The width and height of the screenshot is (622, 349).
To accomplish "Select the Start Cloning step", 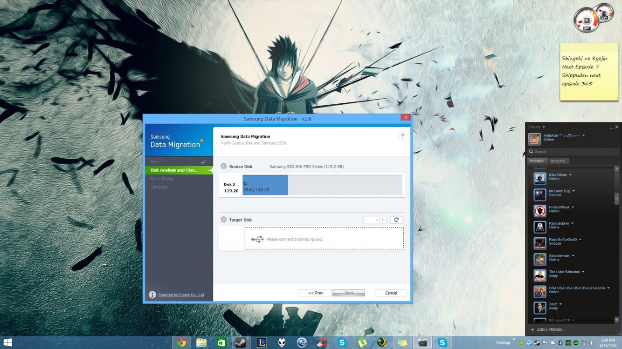I will (x=179, y=178).
